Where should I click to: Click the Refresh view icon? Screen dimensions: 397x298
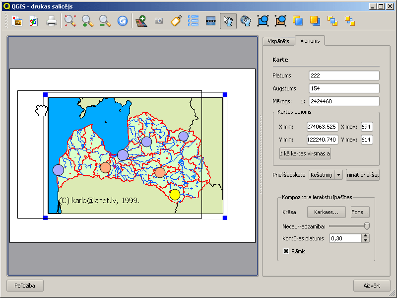point(123,21)
